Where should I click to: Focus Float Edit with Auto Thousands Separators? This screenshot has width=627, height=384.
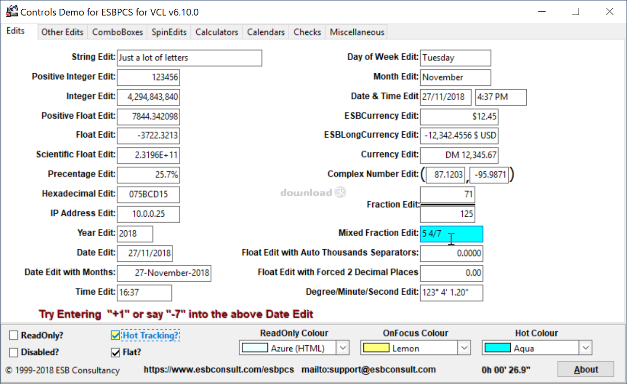pyautogui.click(x=452, y=254)
